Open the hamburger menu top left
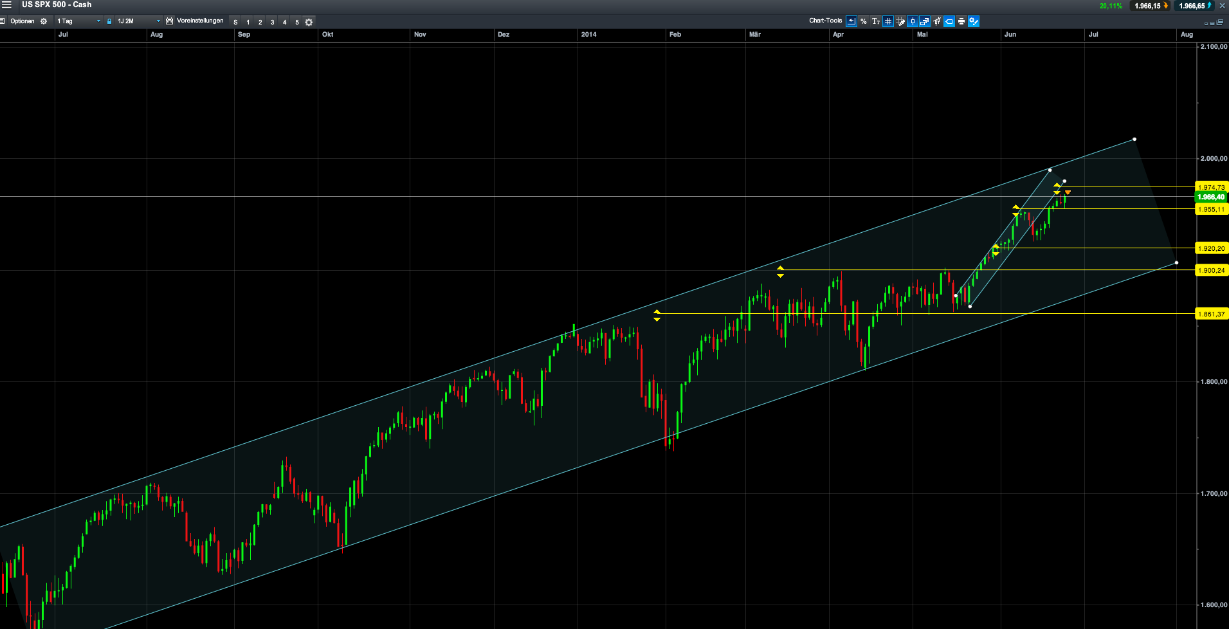 pos(5,21)
